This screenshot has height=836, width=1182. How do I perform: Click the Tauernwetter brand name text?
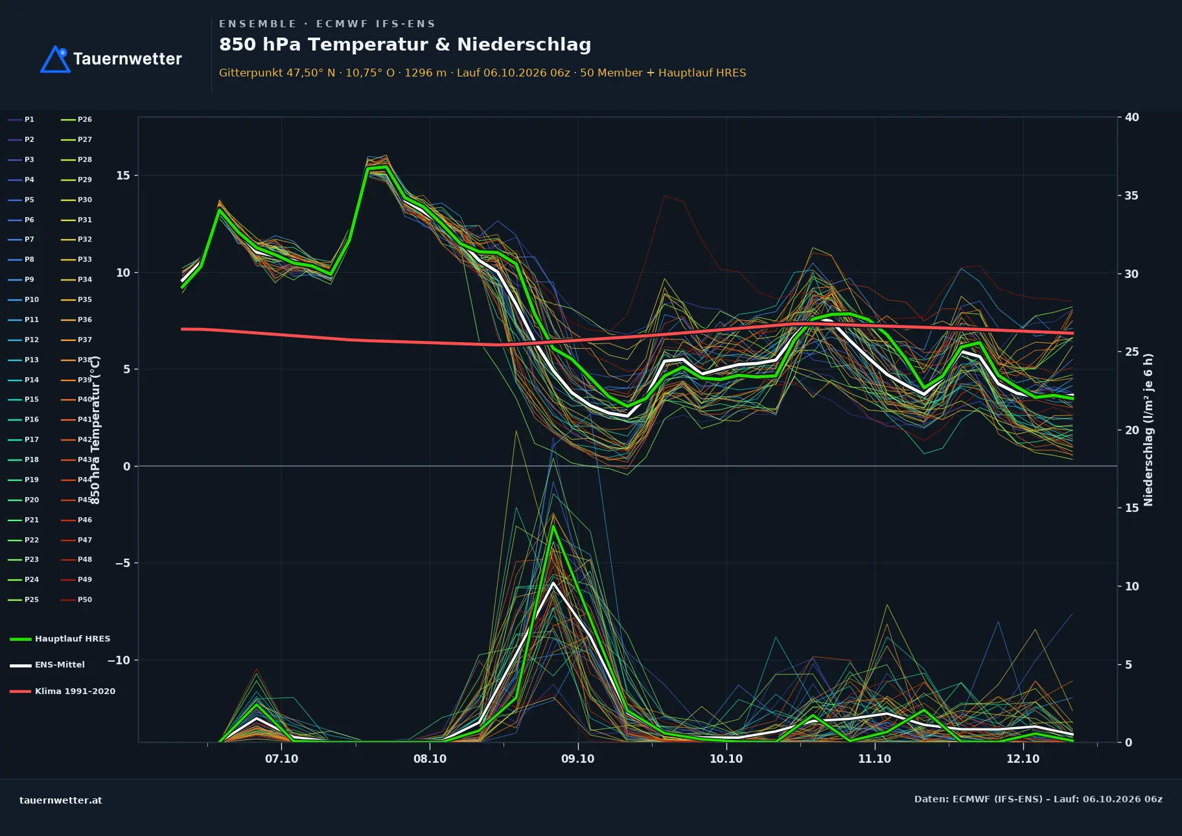tap(127, 59)
